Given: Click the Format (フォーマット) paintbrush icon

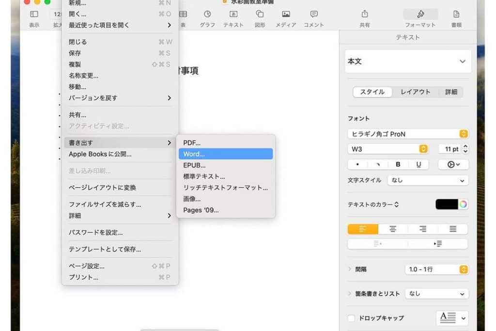Looking at the screenshot, I should point(420,15).
